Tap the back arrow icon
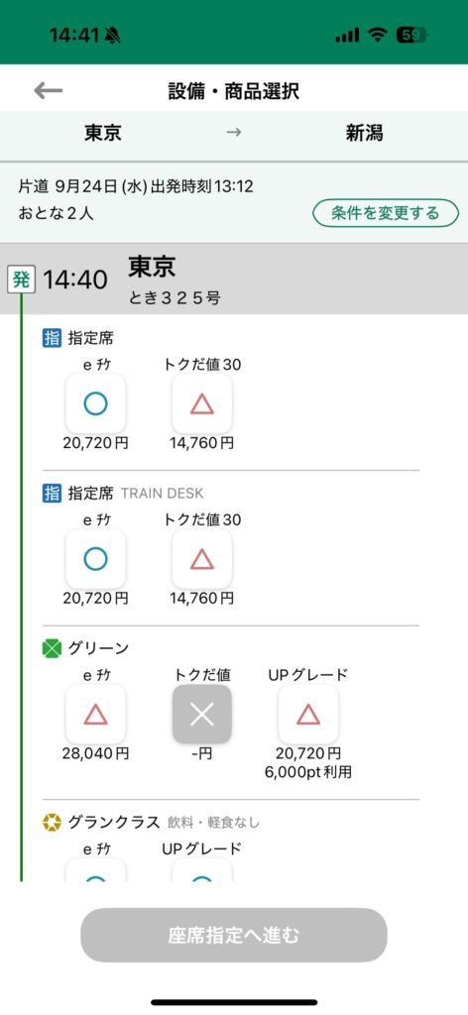Viewport: 468px width, 1015px height. coord(49,90)
